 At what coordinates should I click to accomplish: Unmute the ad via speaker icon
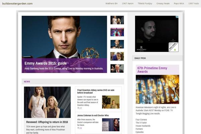coord(175,50)
